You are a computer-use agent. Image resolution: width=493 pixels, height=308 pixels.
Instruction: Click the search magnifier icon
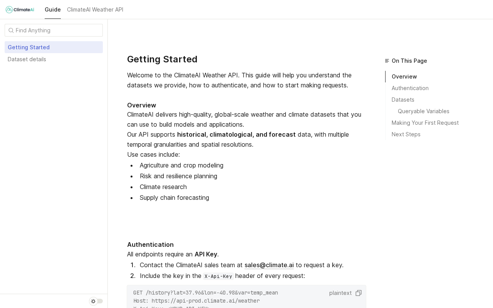(11, 30)
